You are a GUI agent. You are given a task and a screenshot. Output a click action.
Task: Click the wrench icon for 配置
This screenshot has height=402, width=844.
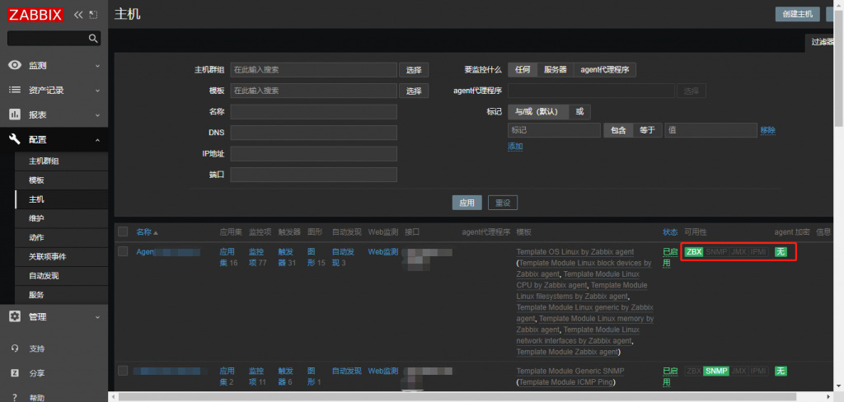[15, 139]
